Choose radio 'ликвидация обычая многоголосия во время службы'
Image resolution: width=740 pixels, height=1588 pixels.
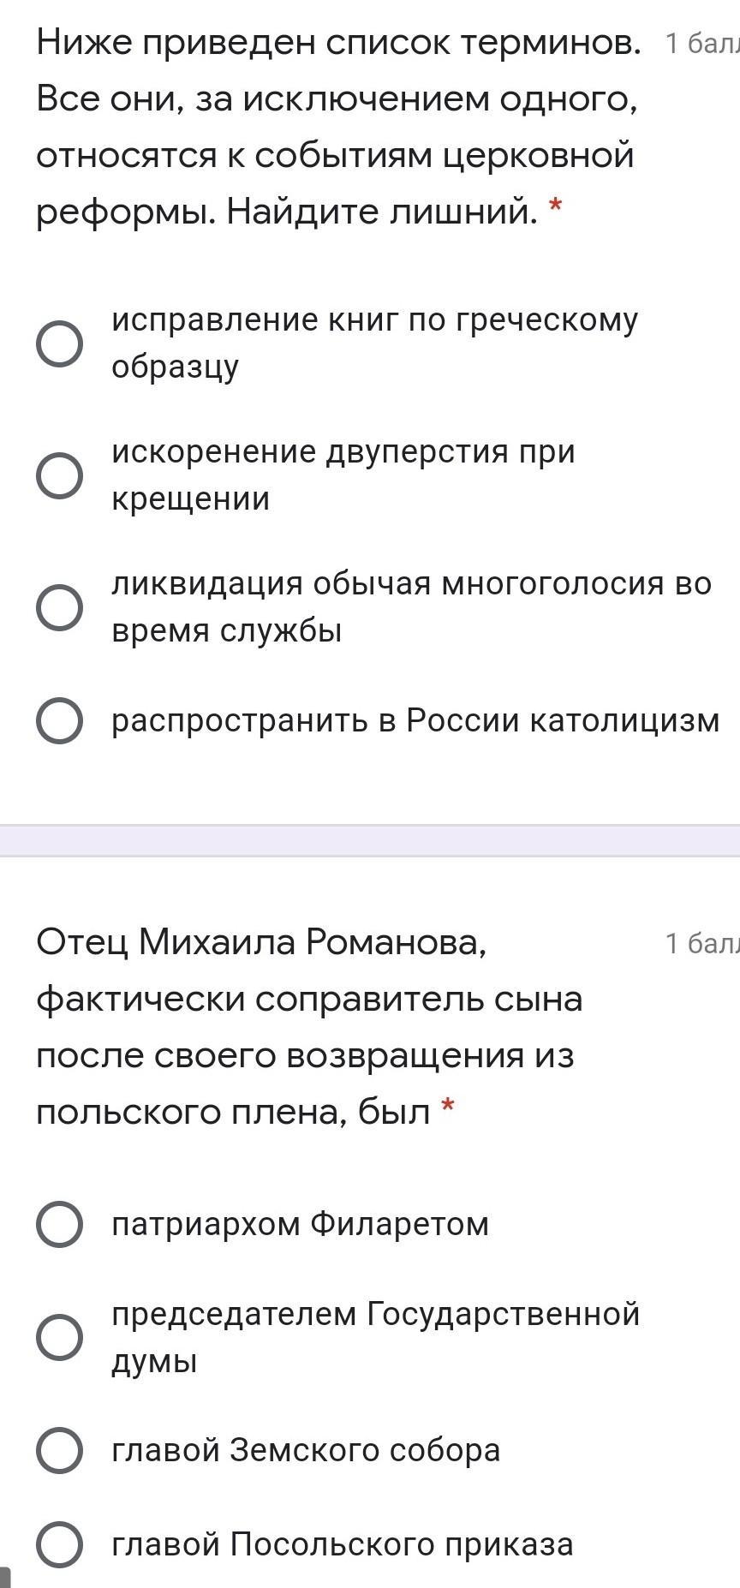pyautogui.click(x=60, y=608)
